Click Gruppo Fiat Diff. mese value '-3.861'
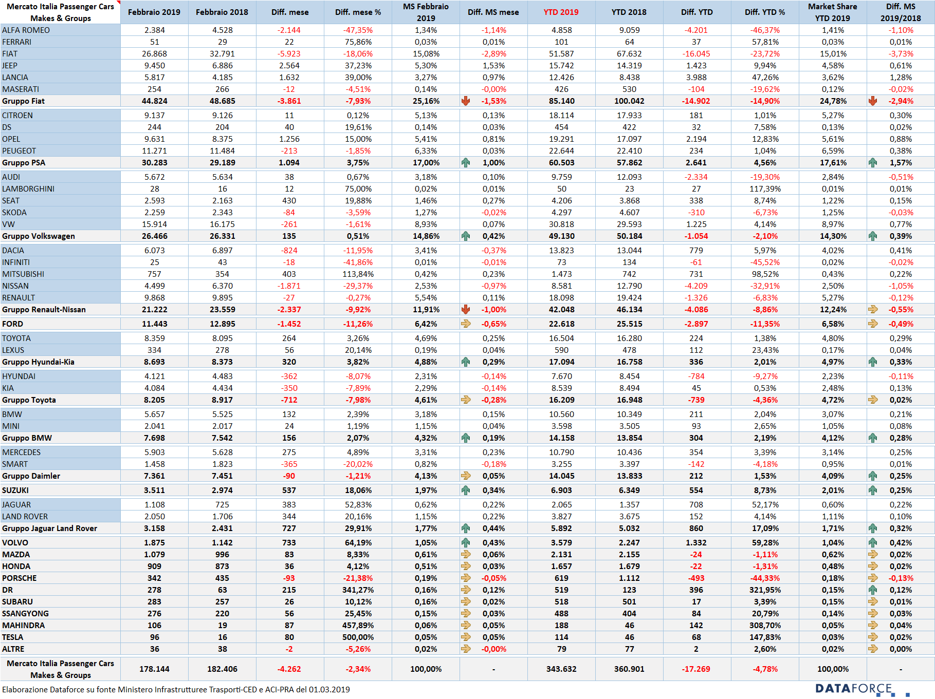 [x=289, y=101]
